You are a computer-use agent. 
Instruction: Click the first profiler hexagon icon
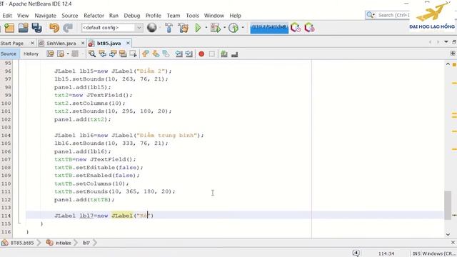coord(295,28)
